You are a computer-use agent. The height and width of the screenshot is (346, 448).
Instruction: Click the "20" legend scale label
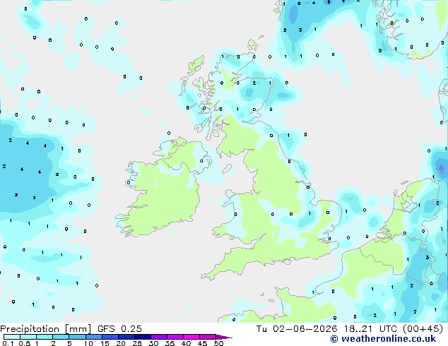(121, 343)
